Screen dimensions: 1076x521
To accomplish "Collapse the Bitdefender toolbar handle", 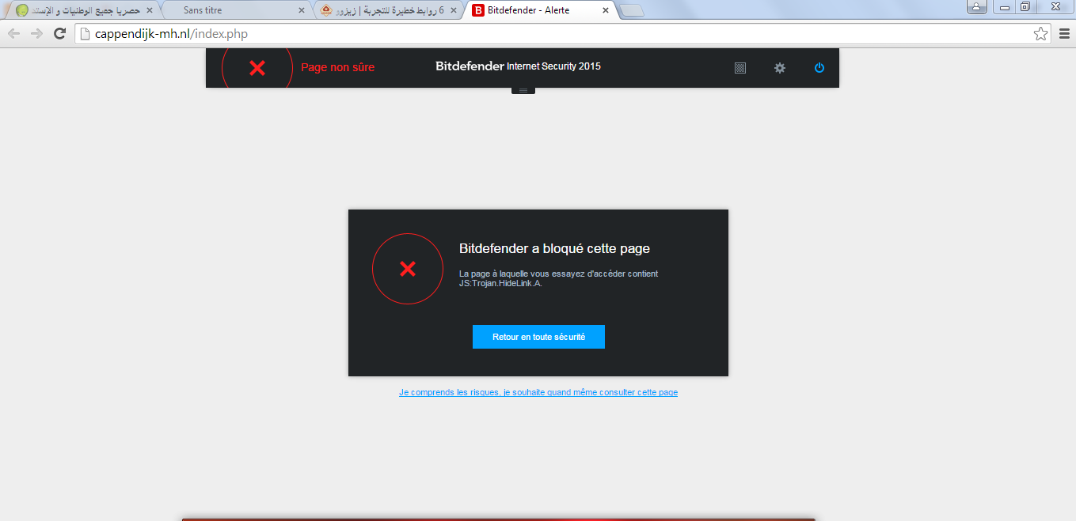I will coord(523,90).
